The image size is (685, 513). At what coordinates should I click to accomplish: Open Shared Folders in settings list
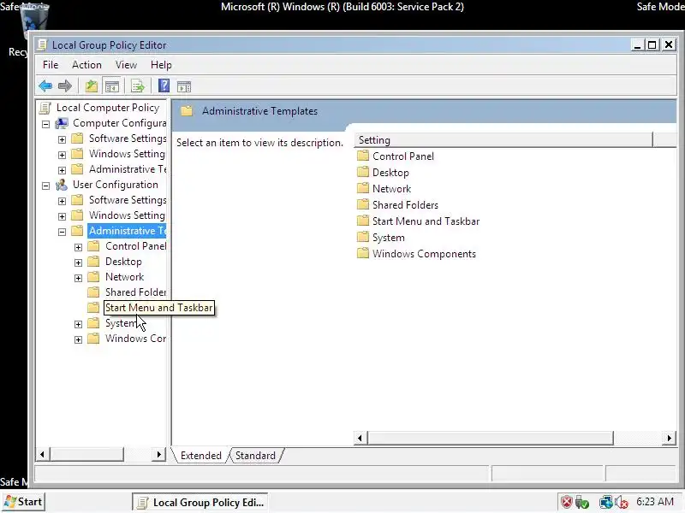(405, 204)
